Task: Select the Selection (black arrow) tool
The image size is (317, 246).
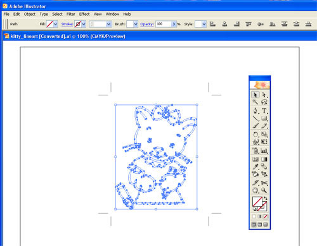Action: pos(256,95)
